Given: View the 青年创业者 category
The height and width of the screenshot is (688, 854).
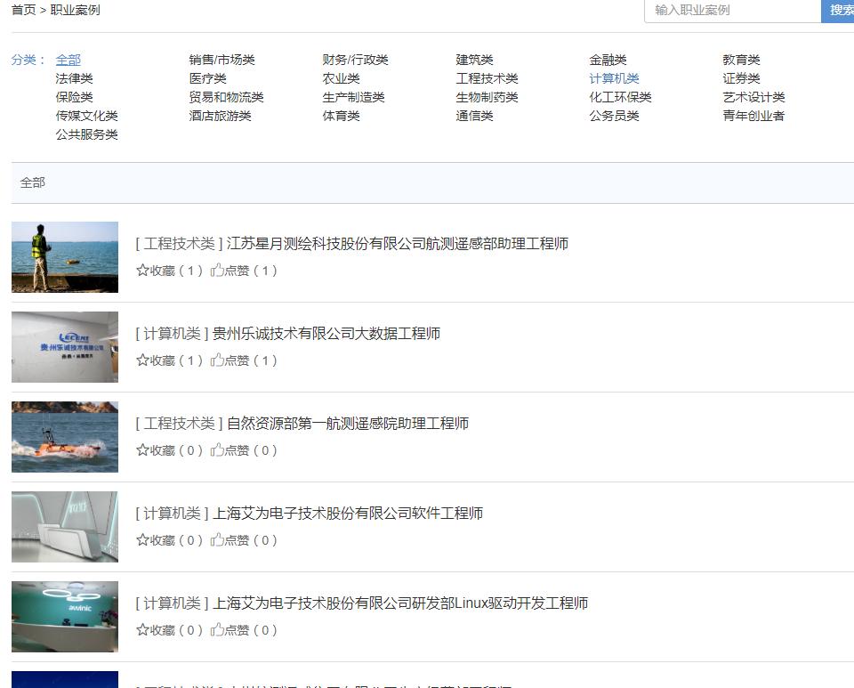Looking at the screenshot, I should (753, 116).
